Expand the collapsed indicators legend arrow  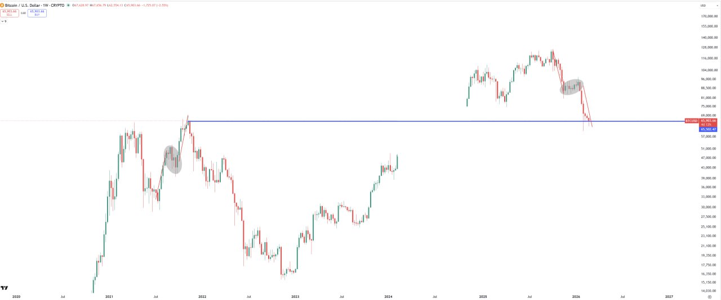coord(3,21)
